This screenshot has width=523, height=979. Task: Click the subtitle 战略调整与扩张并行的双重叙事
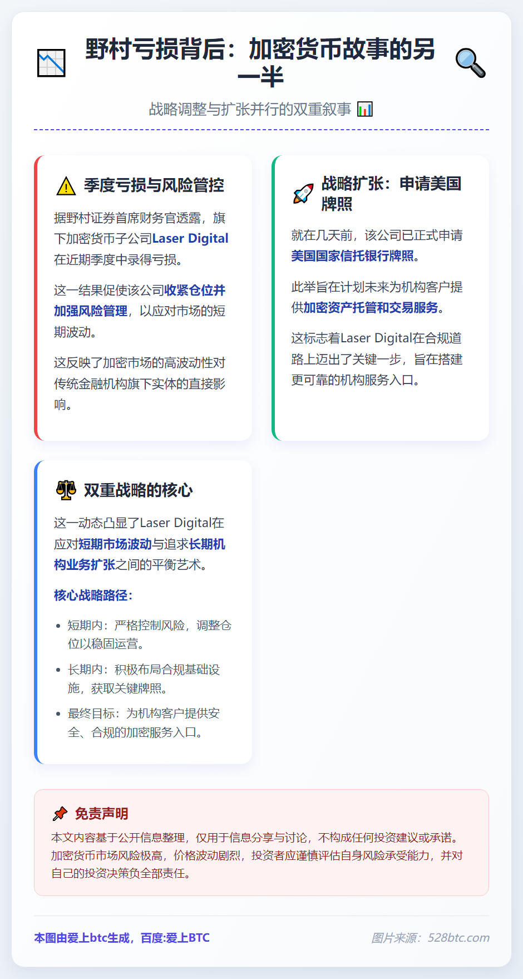tap(250, 109)
